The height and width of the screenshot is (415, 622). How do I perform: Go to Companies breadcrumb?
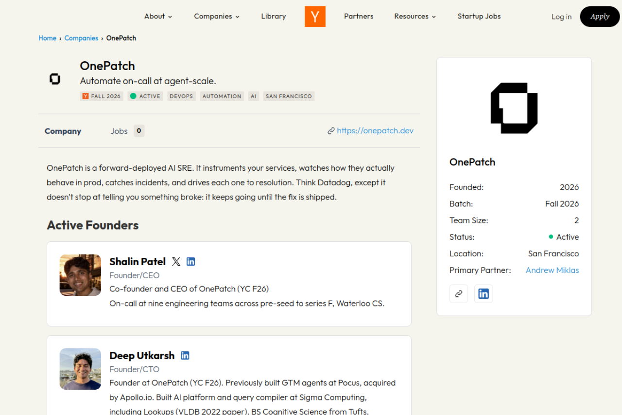[81, 38]
